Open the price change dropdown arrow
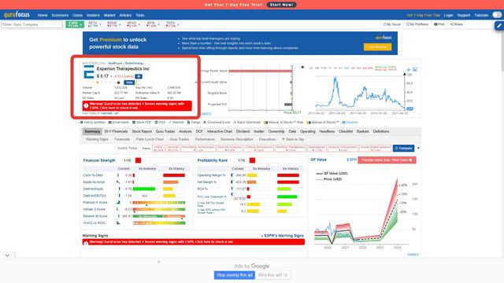Image resolution: width=504 pixels, height=283 pixels. pyautogui.click(x=111, y=76)
